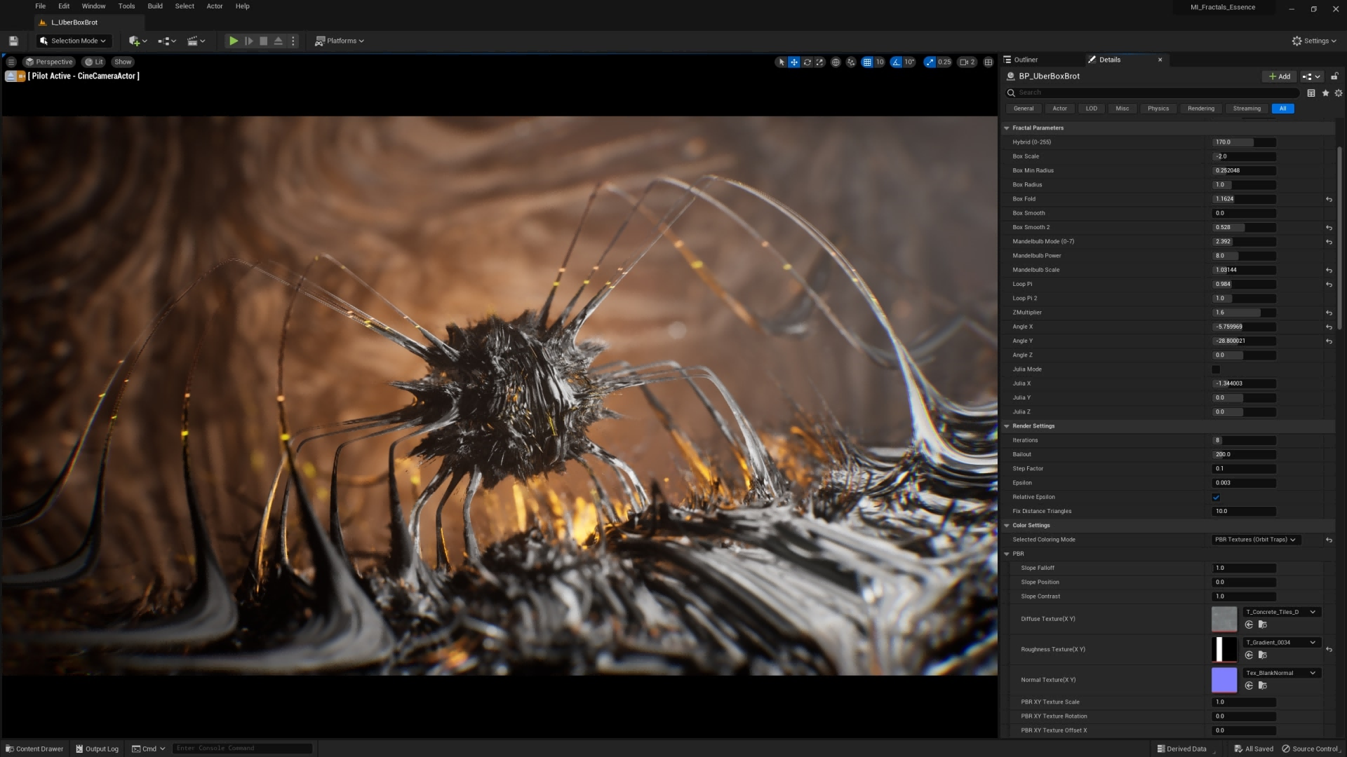The image size is (1347, 757).
Task: Enable Fix Distance Triangles toggle
Action: click(x=1217, y=511)
